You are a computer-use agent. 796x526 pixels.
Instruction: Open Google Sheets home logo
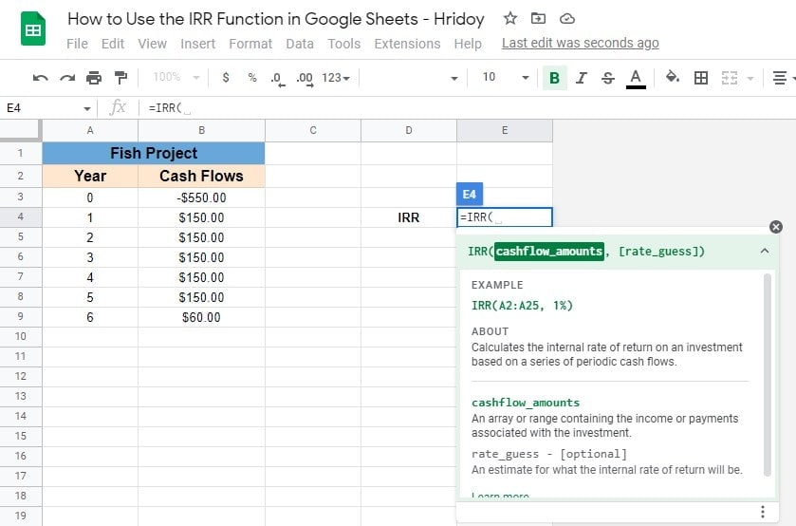pos(33,28)
